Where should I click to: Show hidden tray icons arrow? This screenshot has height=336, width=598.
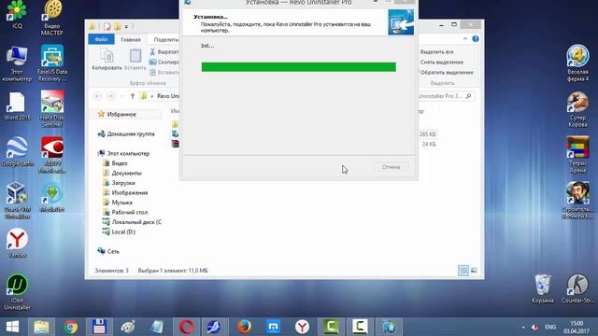523,328
